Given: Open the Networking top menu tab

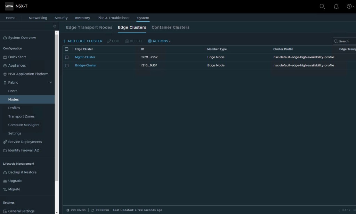Looking at the screenshot, I should tap(38, 18).
